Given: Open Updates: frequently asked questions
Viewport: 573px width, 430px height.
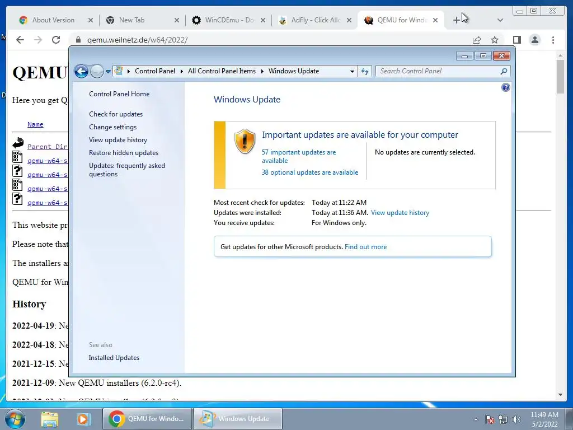Looking at the screenshot, I should click(x=127, y=170).
